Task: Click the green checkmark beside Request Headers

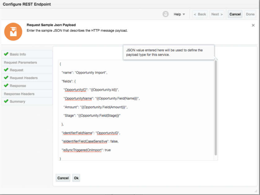Action: point(6,78)
